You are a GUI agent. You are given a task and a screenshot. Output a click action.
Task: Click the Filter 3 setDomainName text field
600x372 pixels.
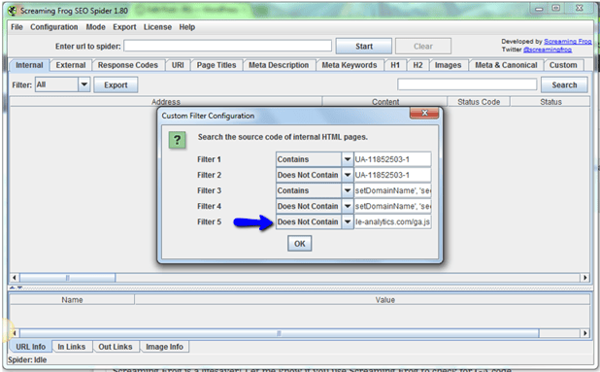[x=392, y=190]
